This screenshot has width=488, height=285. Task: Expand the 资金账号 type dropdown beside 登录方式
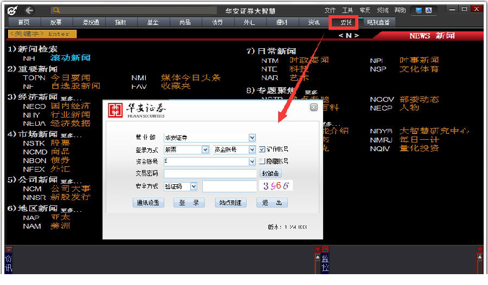point(252,150)
